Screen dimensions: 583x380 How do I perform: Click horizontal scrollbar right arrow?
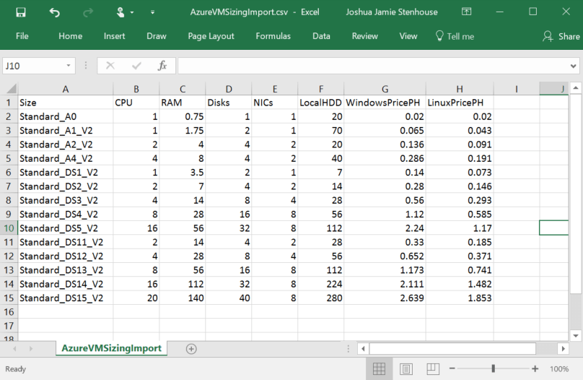(563, 349)
